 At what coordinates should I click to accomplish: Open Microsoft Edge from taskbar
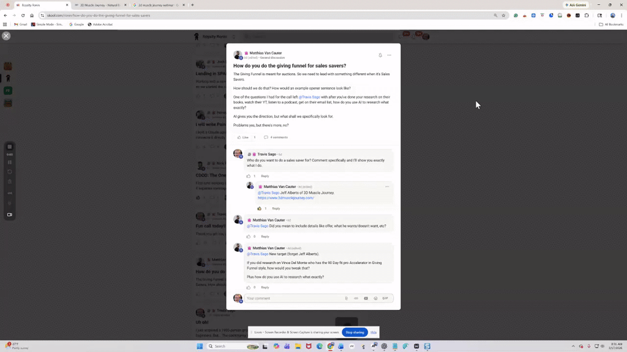click(x=320, y=346)
